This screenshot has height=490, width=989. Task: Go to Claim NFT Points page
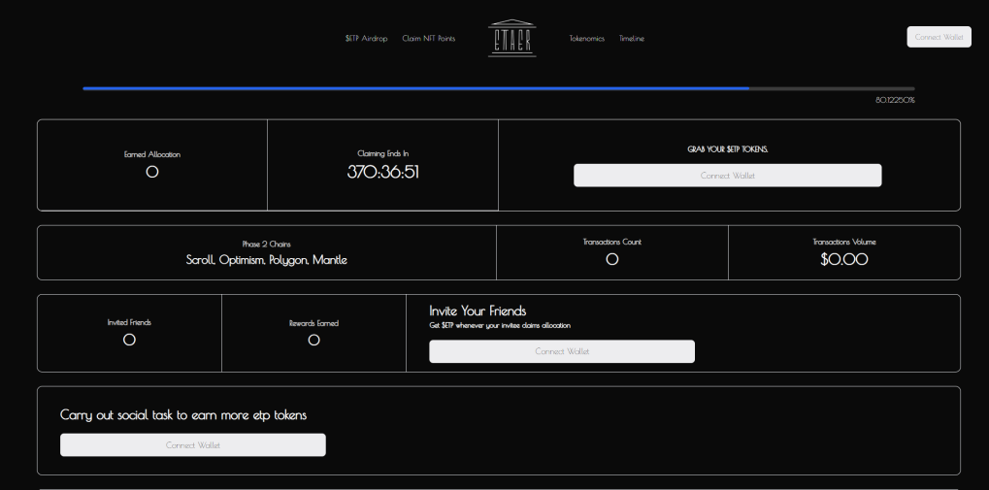(x=429, y=39)
